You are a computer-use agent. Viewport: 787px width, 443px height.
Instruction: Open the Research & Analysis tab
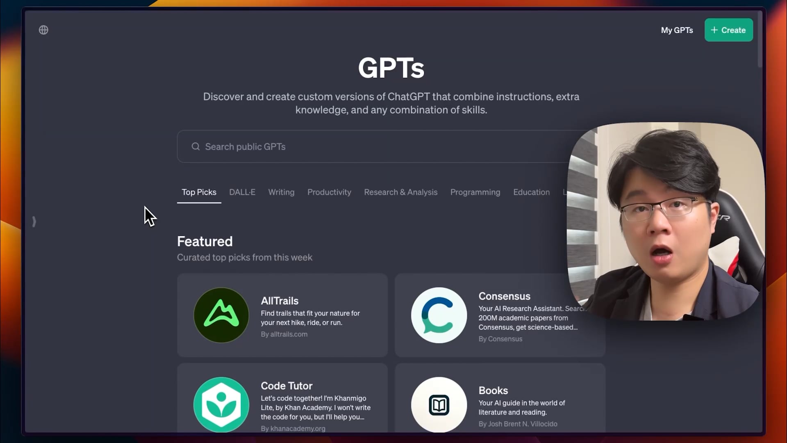click(400, 192)
